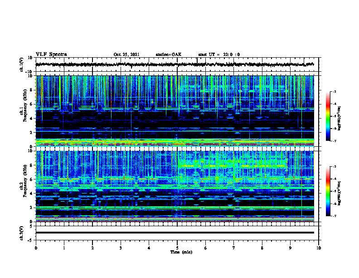Click the ch.2 color scale bar

[x=328, y=191]
